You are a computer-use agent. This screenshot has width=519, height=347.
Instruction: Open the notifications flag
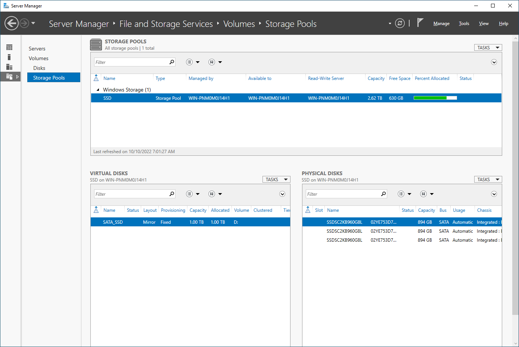(420, 23)
